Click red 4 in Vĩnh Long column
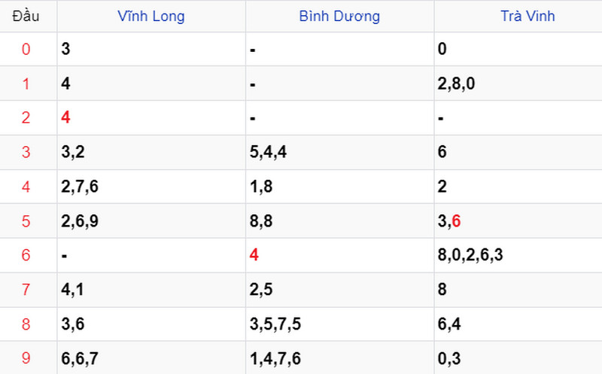Screen dimensions: 602x374 point(66,118)
